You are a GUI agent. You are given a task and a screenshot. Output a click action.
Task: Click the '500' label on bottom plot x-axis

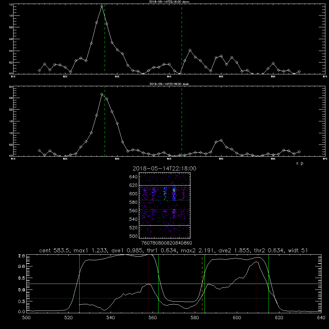pyautogui.click(x=26, y=318)
